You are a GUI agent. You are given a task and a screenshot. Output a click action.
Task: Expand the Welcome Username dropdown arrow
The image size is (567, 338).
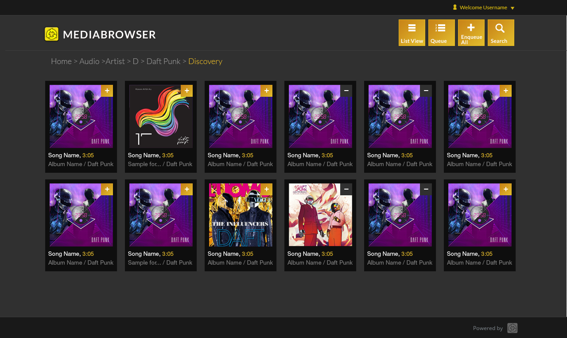[513, 8]
